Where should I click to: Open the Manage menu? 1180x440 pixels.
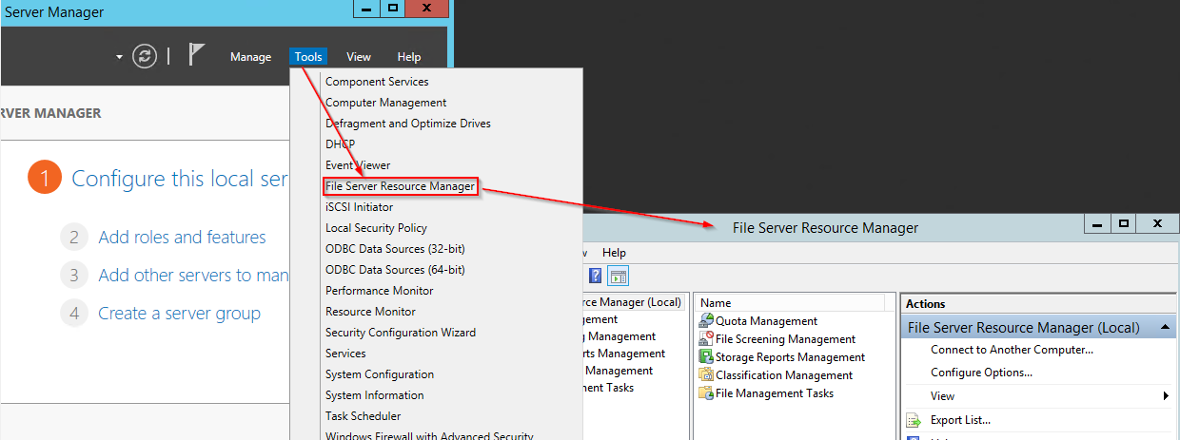tap(250, 57)
